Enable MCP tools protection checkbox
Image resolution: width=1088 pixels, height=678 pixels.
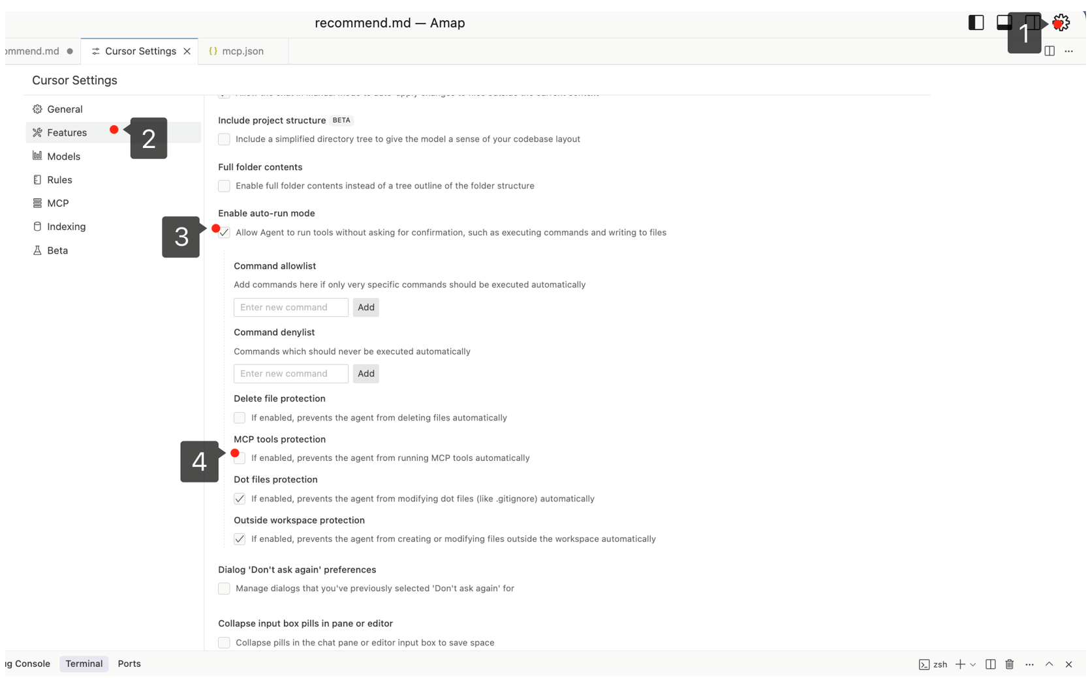point(240,458)
